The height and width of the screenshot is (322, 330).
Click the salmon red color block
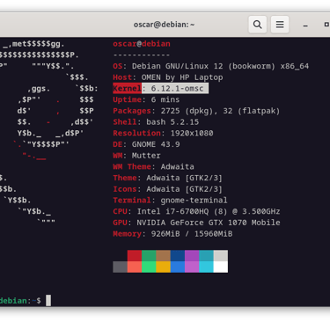(x=135, y=267)
